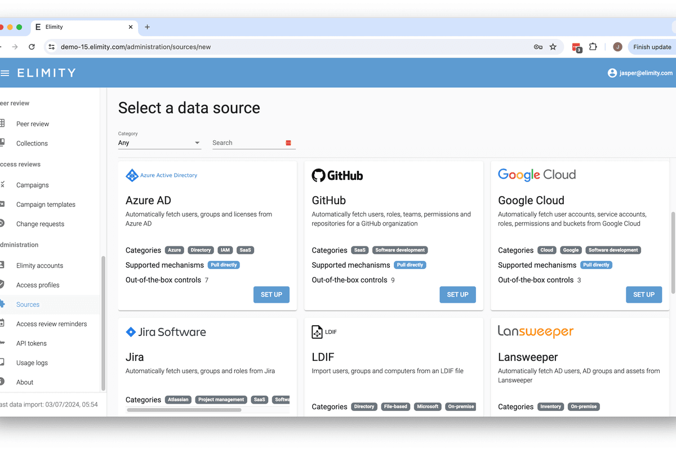Click the password key icon in address bar

point(538,47)
